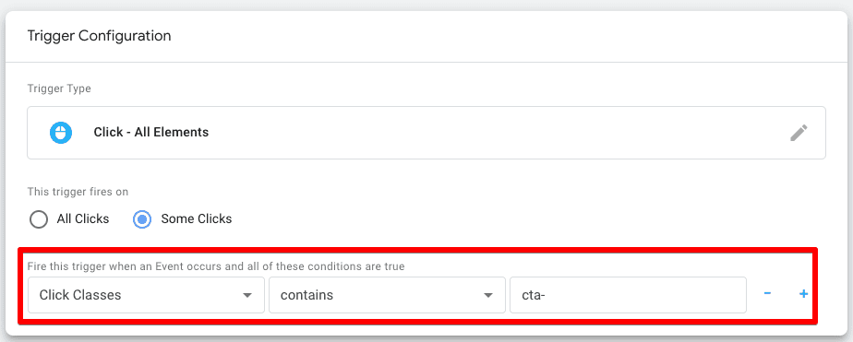Screen dimensions: 853x342
Task: Click the Fire this trigger condition description
Action: [216, 266]
